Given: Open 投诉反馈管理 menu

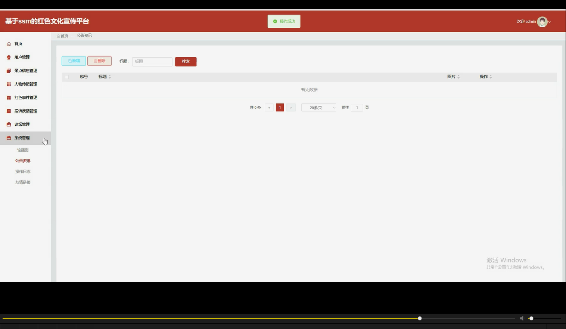Looking at the screenshot, I should pos(25,111).
